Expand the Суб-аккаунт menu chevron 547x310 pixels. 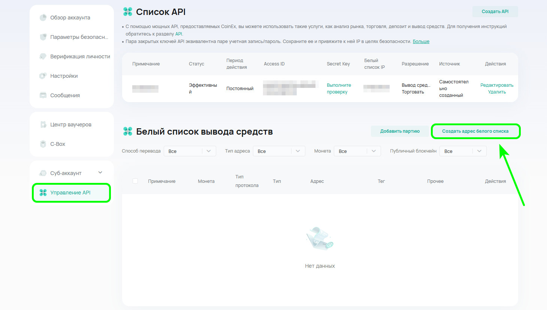click(100, 173)
